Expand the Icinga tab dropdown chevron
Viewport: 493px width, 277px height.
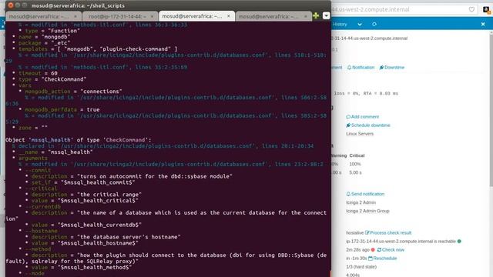(360, 24)
